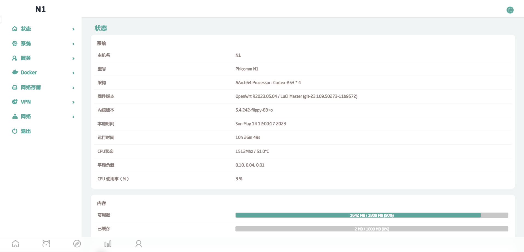This screenshot has width=524, height=252.
Task: Click the gear icon beside 系统
Action: 15,43
